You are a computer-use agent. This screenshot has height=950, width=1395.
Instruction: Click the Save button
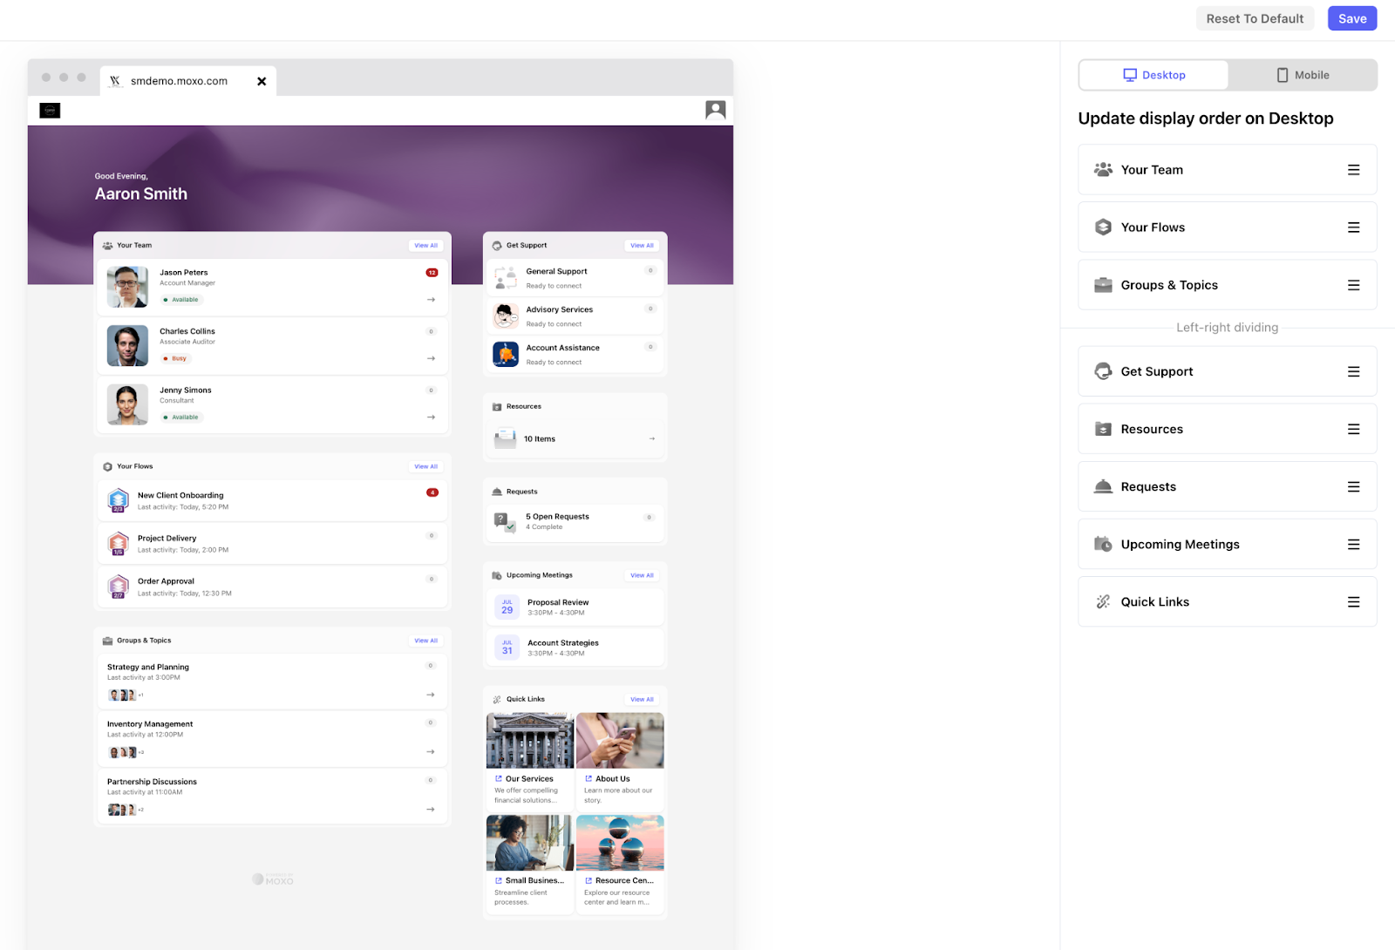pyautogui.click(x=1352, y=18)
